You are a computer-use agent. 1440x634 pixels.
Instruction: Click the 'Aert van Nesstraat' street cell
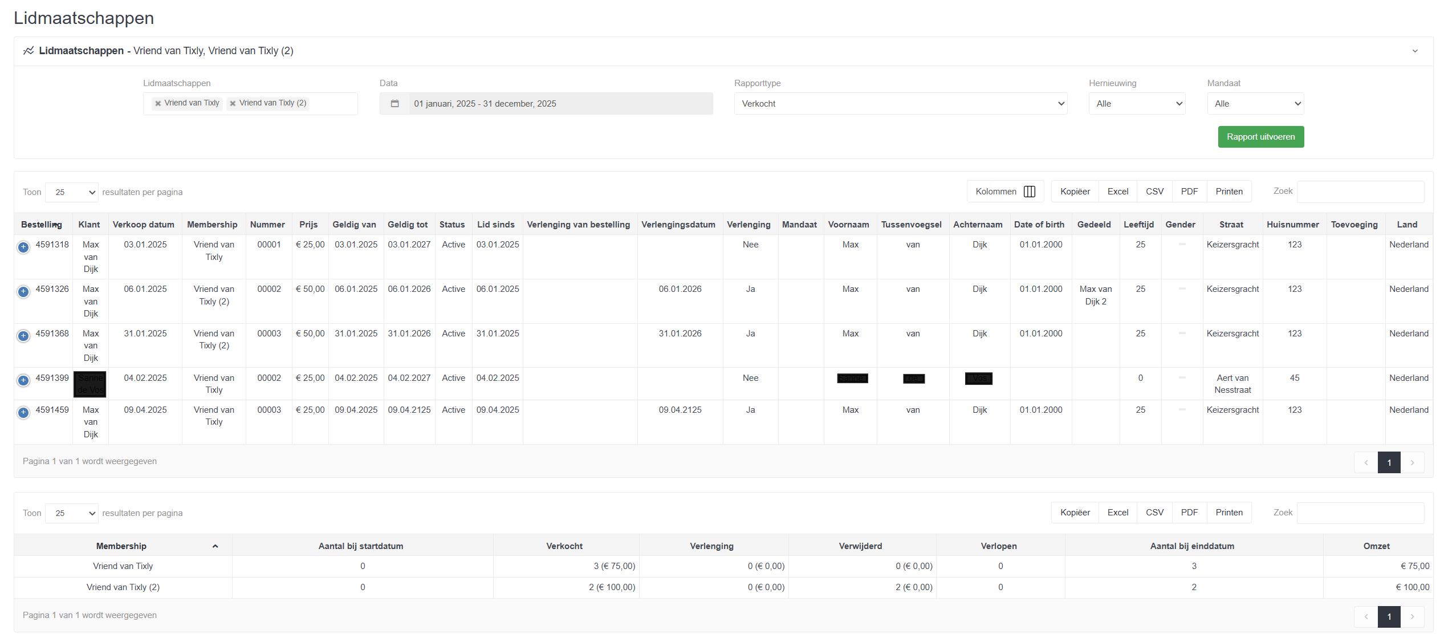click(x=1232, y=384)
